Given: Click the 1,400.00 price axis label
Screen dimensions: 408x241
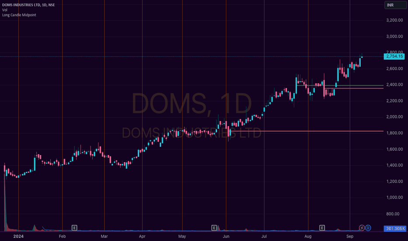Looking at the screenshot, I should (x=394, y=165).
